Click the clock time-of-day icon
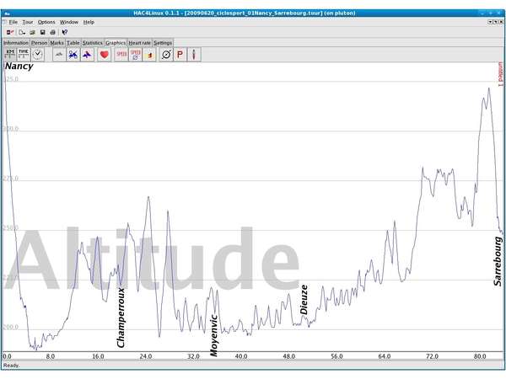Viewport: 506px width, 379px height. [x=38, y=54]
